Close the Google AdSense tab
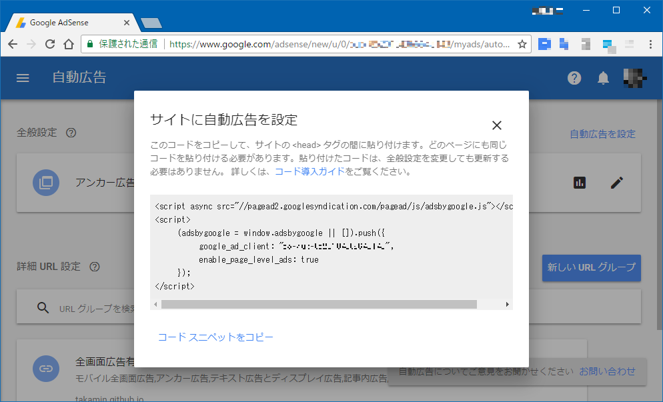The height and width of the screenshot is (402, 663). pos(127,23)
